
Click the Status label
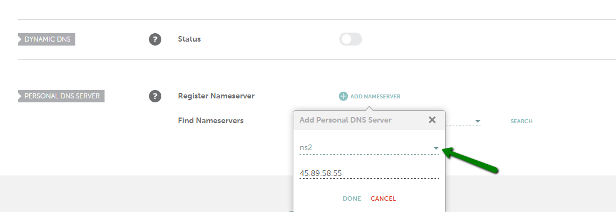pos(189,39)
